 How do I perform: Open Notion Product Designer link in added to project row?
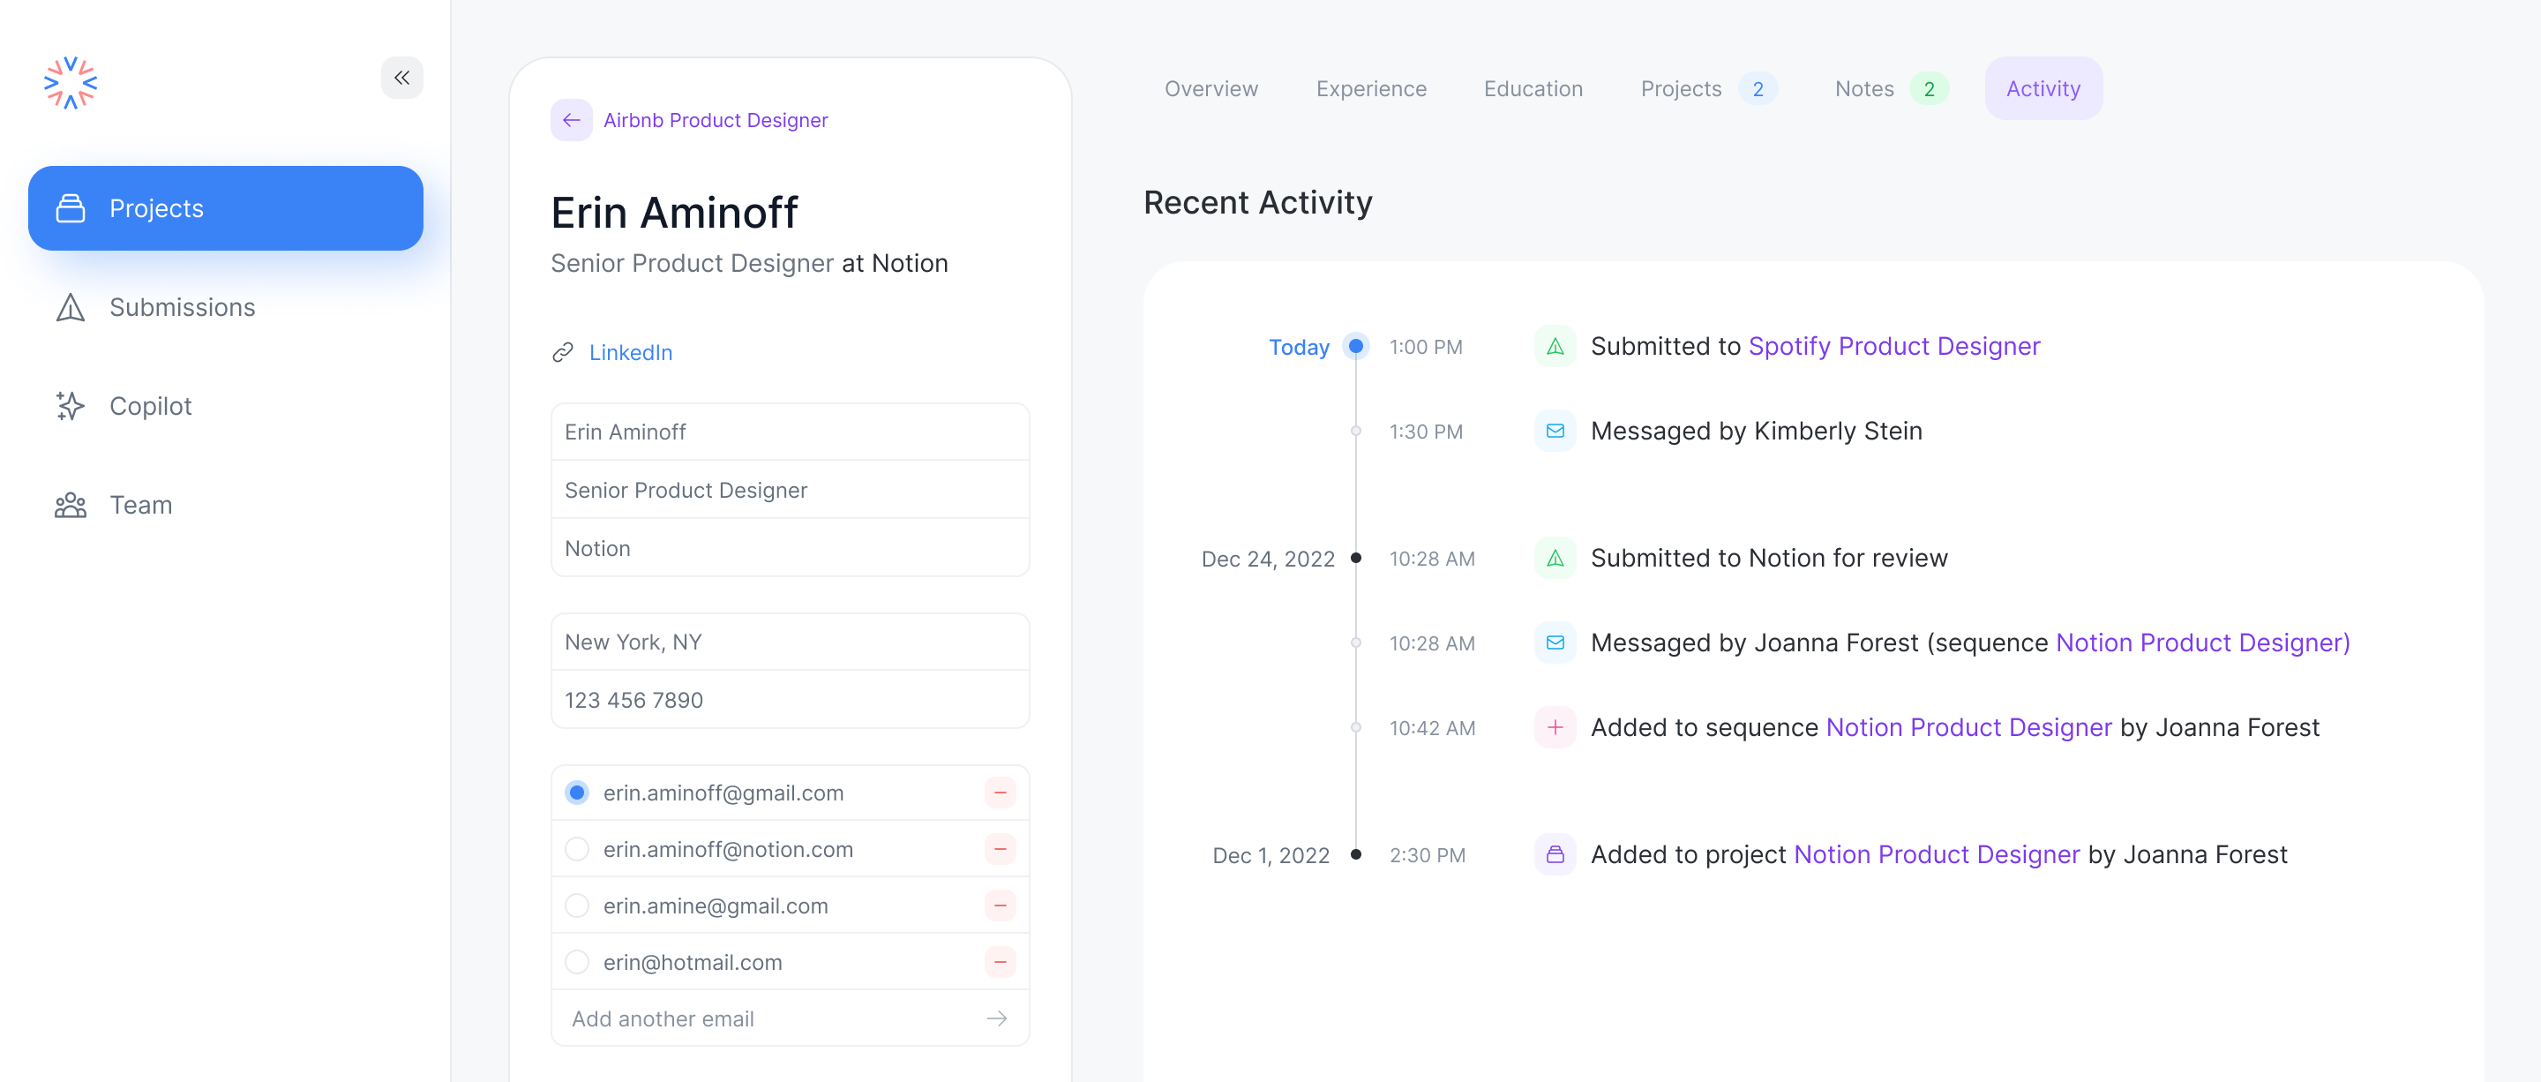1937,855
